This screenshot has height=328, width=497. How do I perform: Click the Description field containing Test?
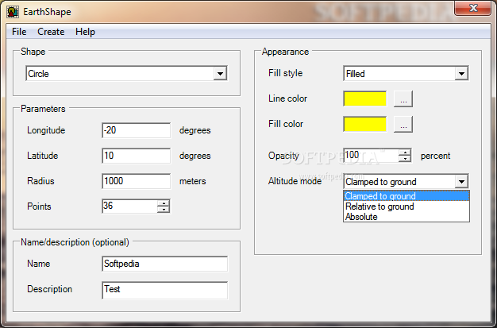tap(165, 290)
